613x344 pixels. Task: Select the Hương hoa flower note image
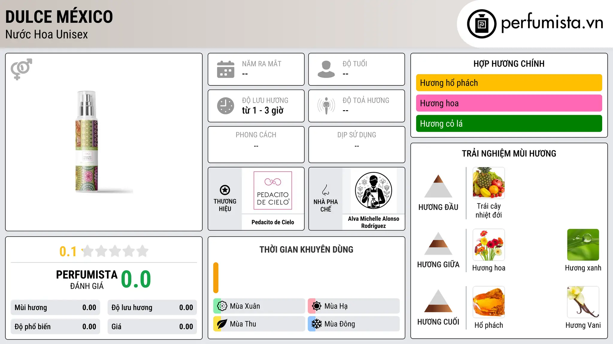pos(489,245)
